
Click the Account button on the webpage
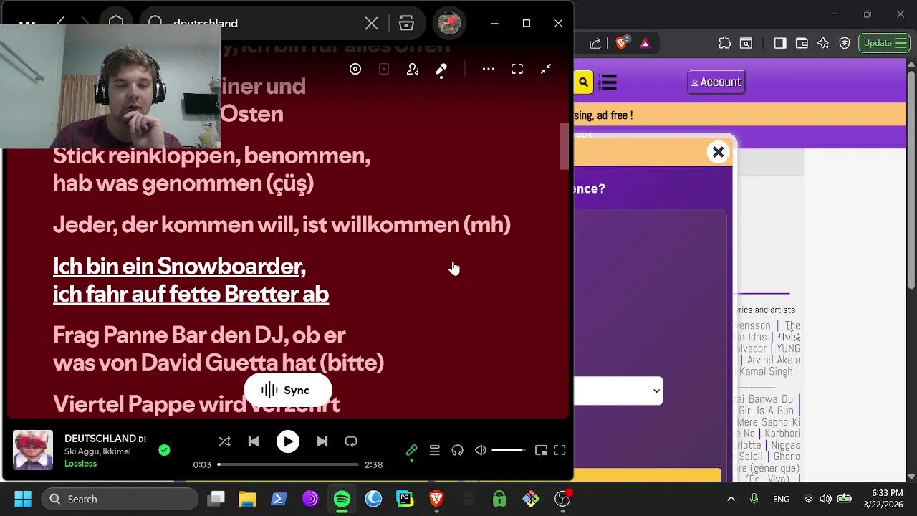pos(716,82)
